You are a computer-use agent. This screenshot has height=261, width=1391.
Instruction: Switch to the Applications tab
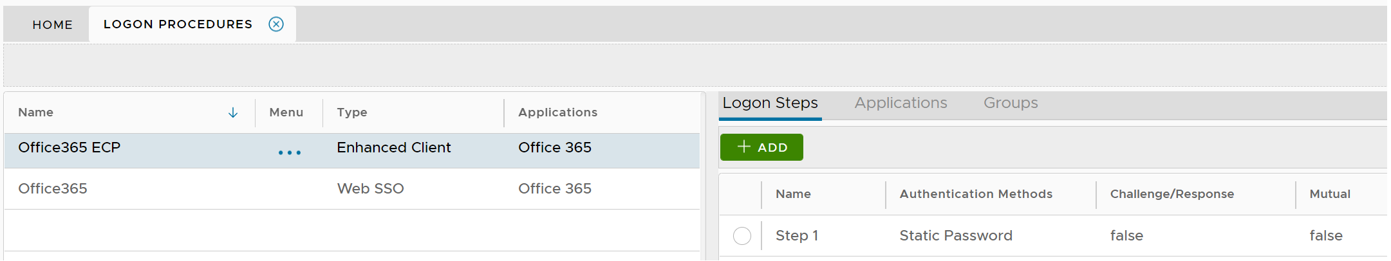(x=901, y=103)
